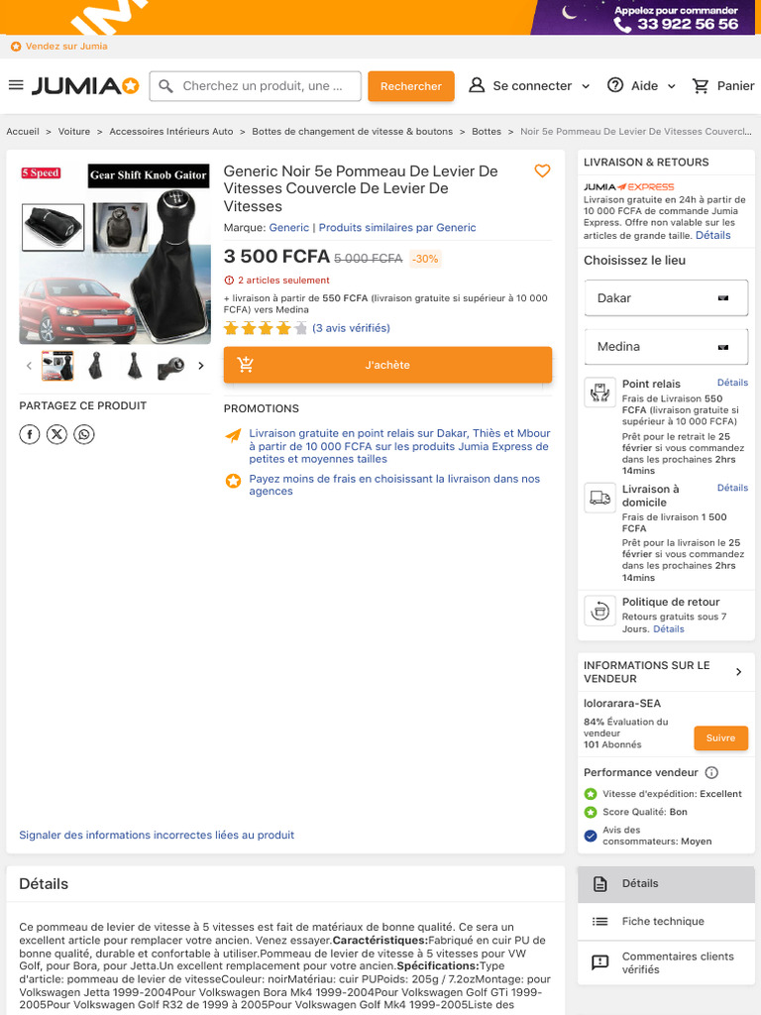The width and height of the screenshot is (761, 1015).
Task: Share product on WhatsApp
Action: pyautogui.click(x=84, y=434)
